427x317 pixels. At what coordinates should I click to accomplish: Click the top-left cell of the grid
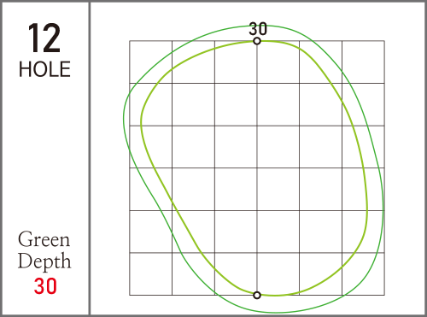click(x=151, y=62)
